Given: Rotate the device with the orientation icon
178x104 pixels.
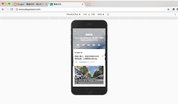Looking at the screenshot, I should [108, 14].
